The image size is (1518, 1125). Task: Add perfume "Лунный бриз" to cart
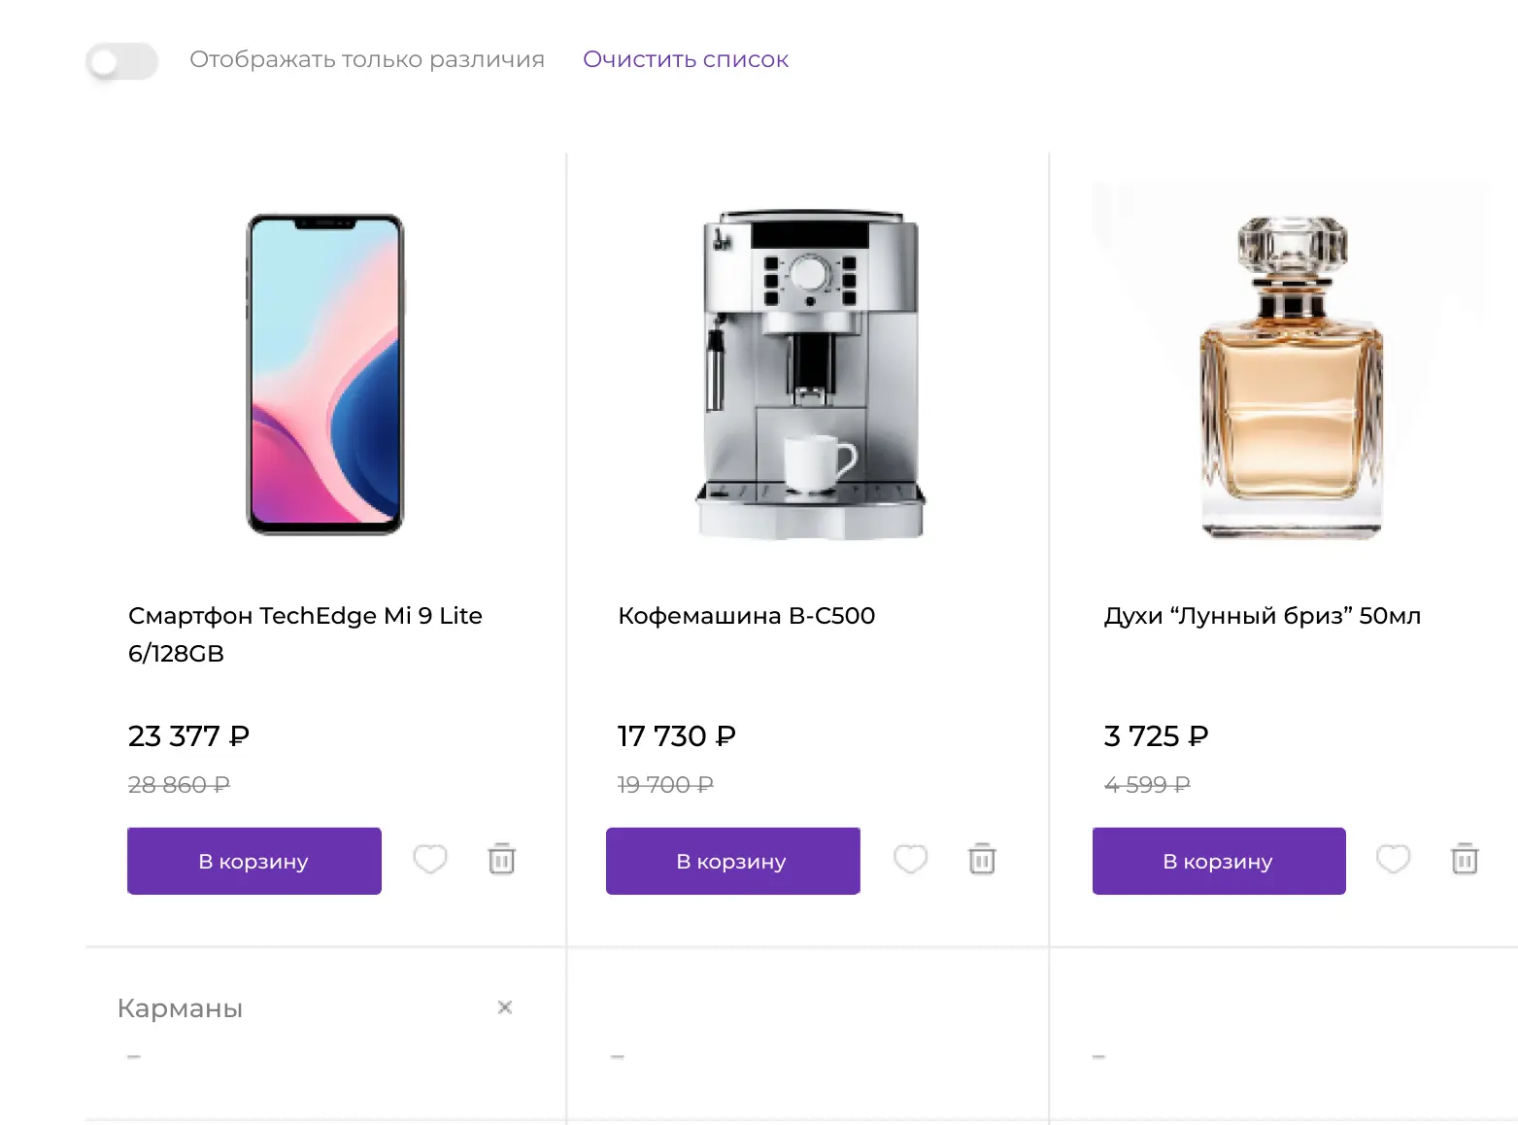(1219, 861)
